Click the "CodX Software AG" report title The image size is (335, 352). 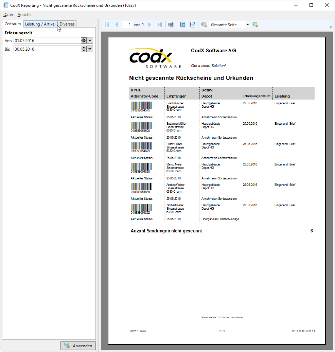pos(213,51)
